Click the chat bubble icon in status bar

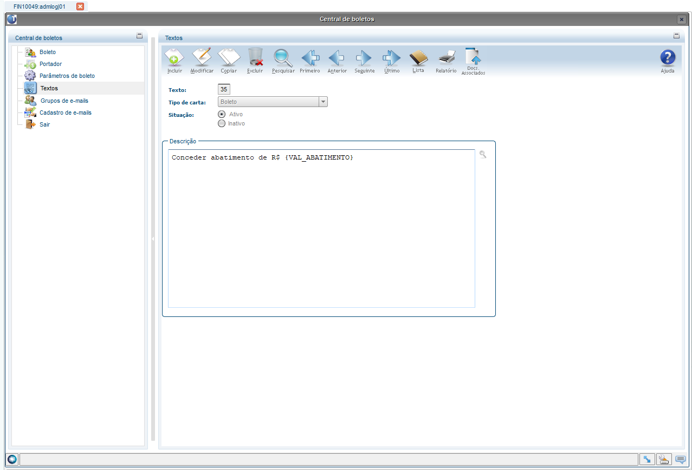[681, 459]
